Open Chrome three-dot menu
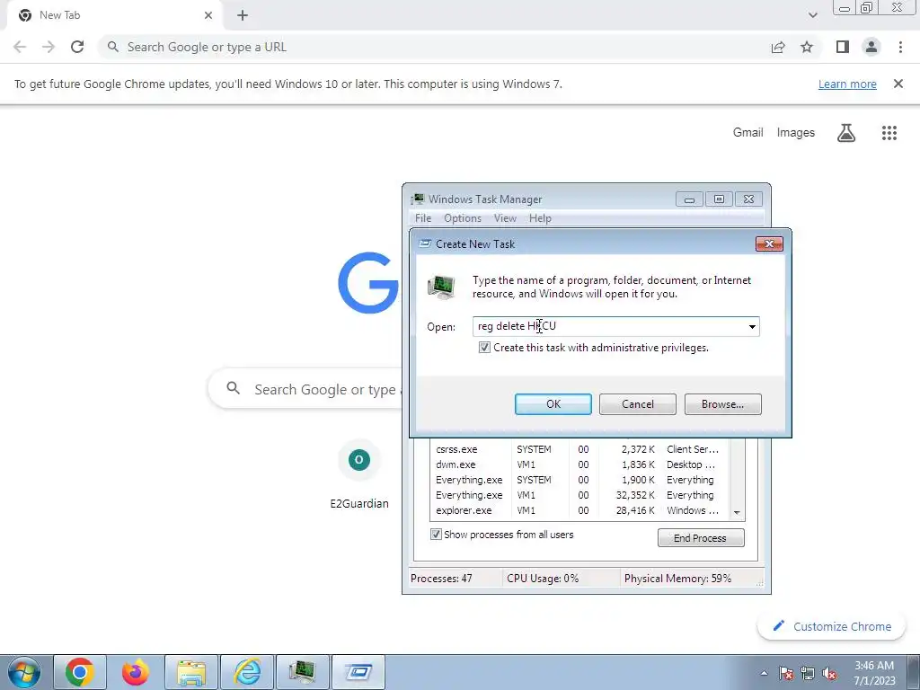 pos(900,47)
